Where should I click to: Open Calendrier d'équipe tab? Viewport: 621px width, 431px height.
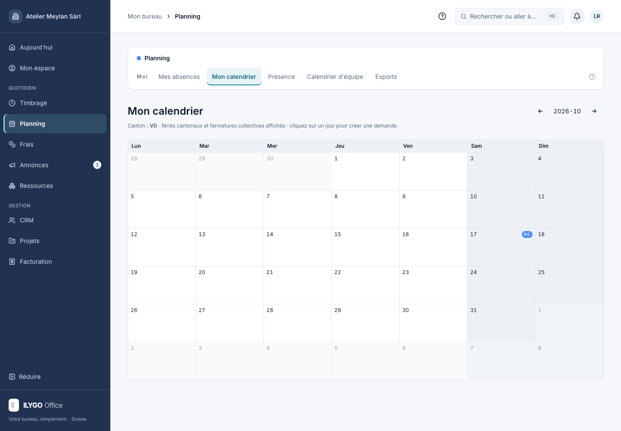pyautogui.click(x=335, y=77)
